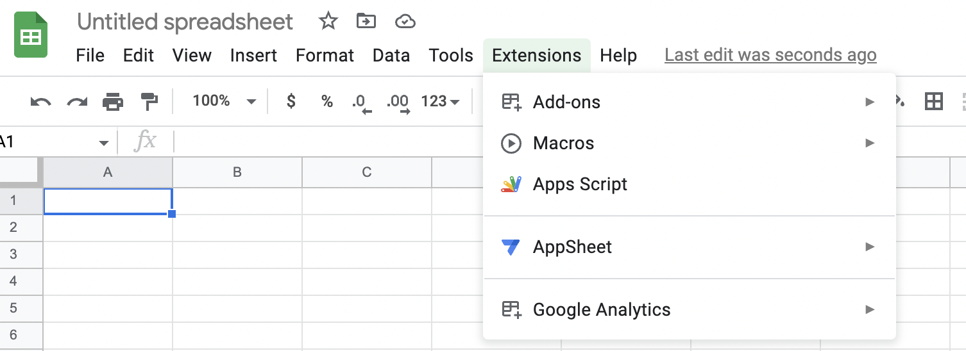Expand the Macros submenu arrow

coord(870,143)
